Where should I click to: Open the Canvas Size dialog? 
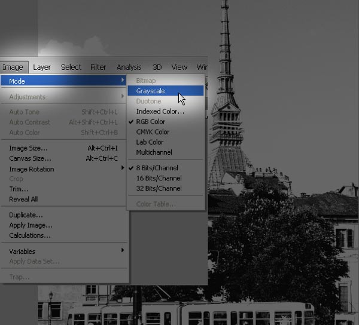[x=63, y=158]
